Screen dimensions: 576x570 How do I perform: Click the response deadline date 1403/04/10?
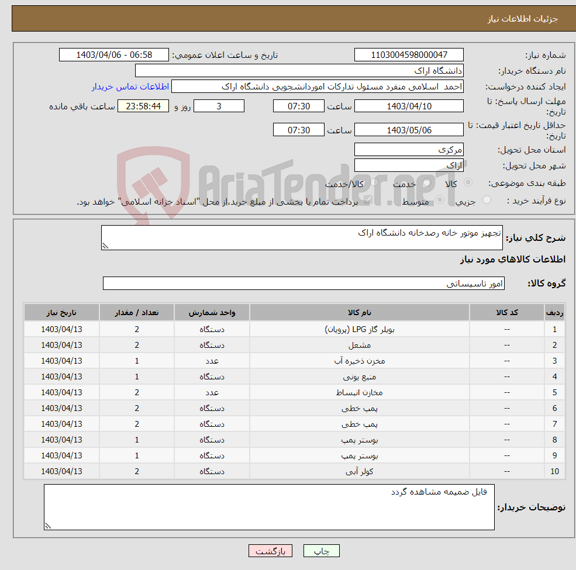pos(409,106)
